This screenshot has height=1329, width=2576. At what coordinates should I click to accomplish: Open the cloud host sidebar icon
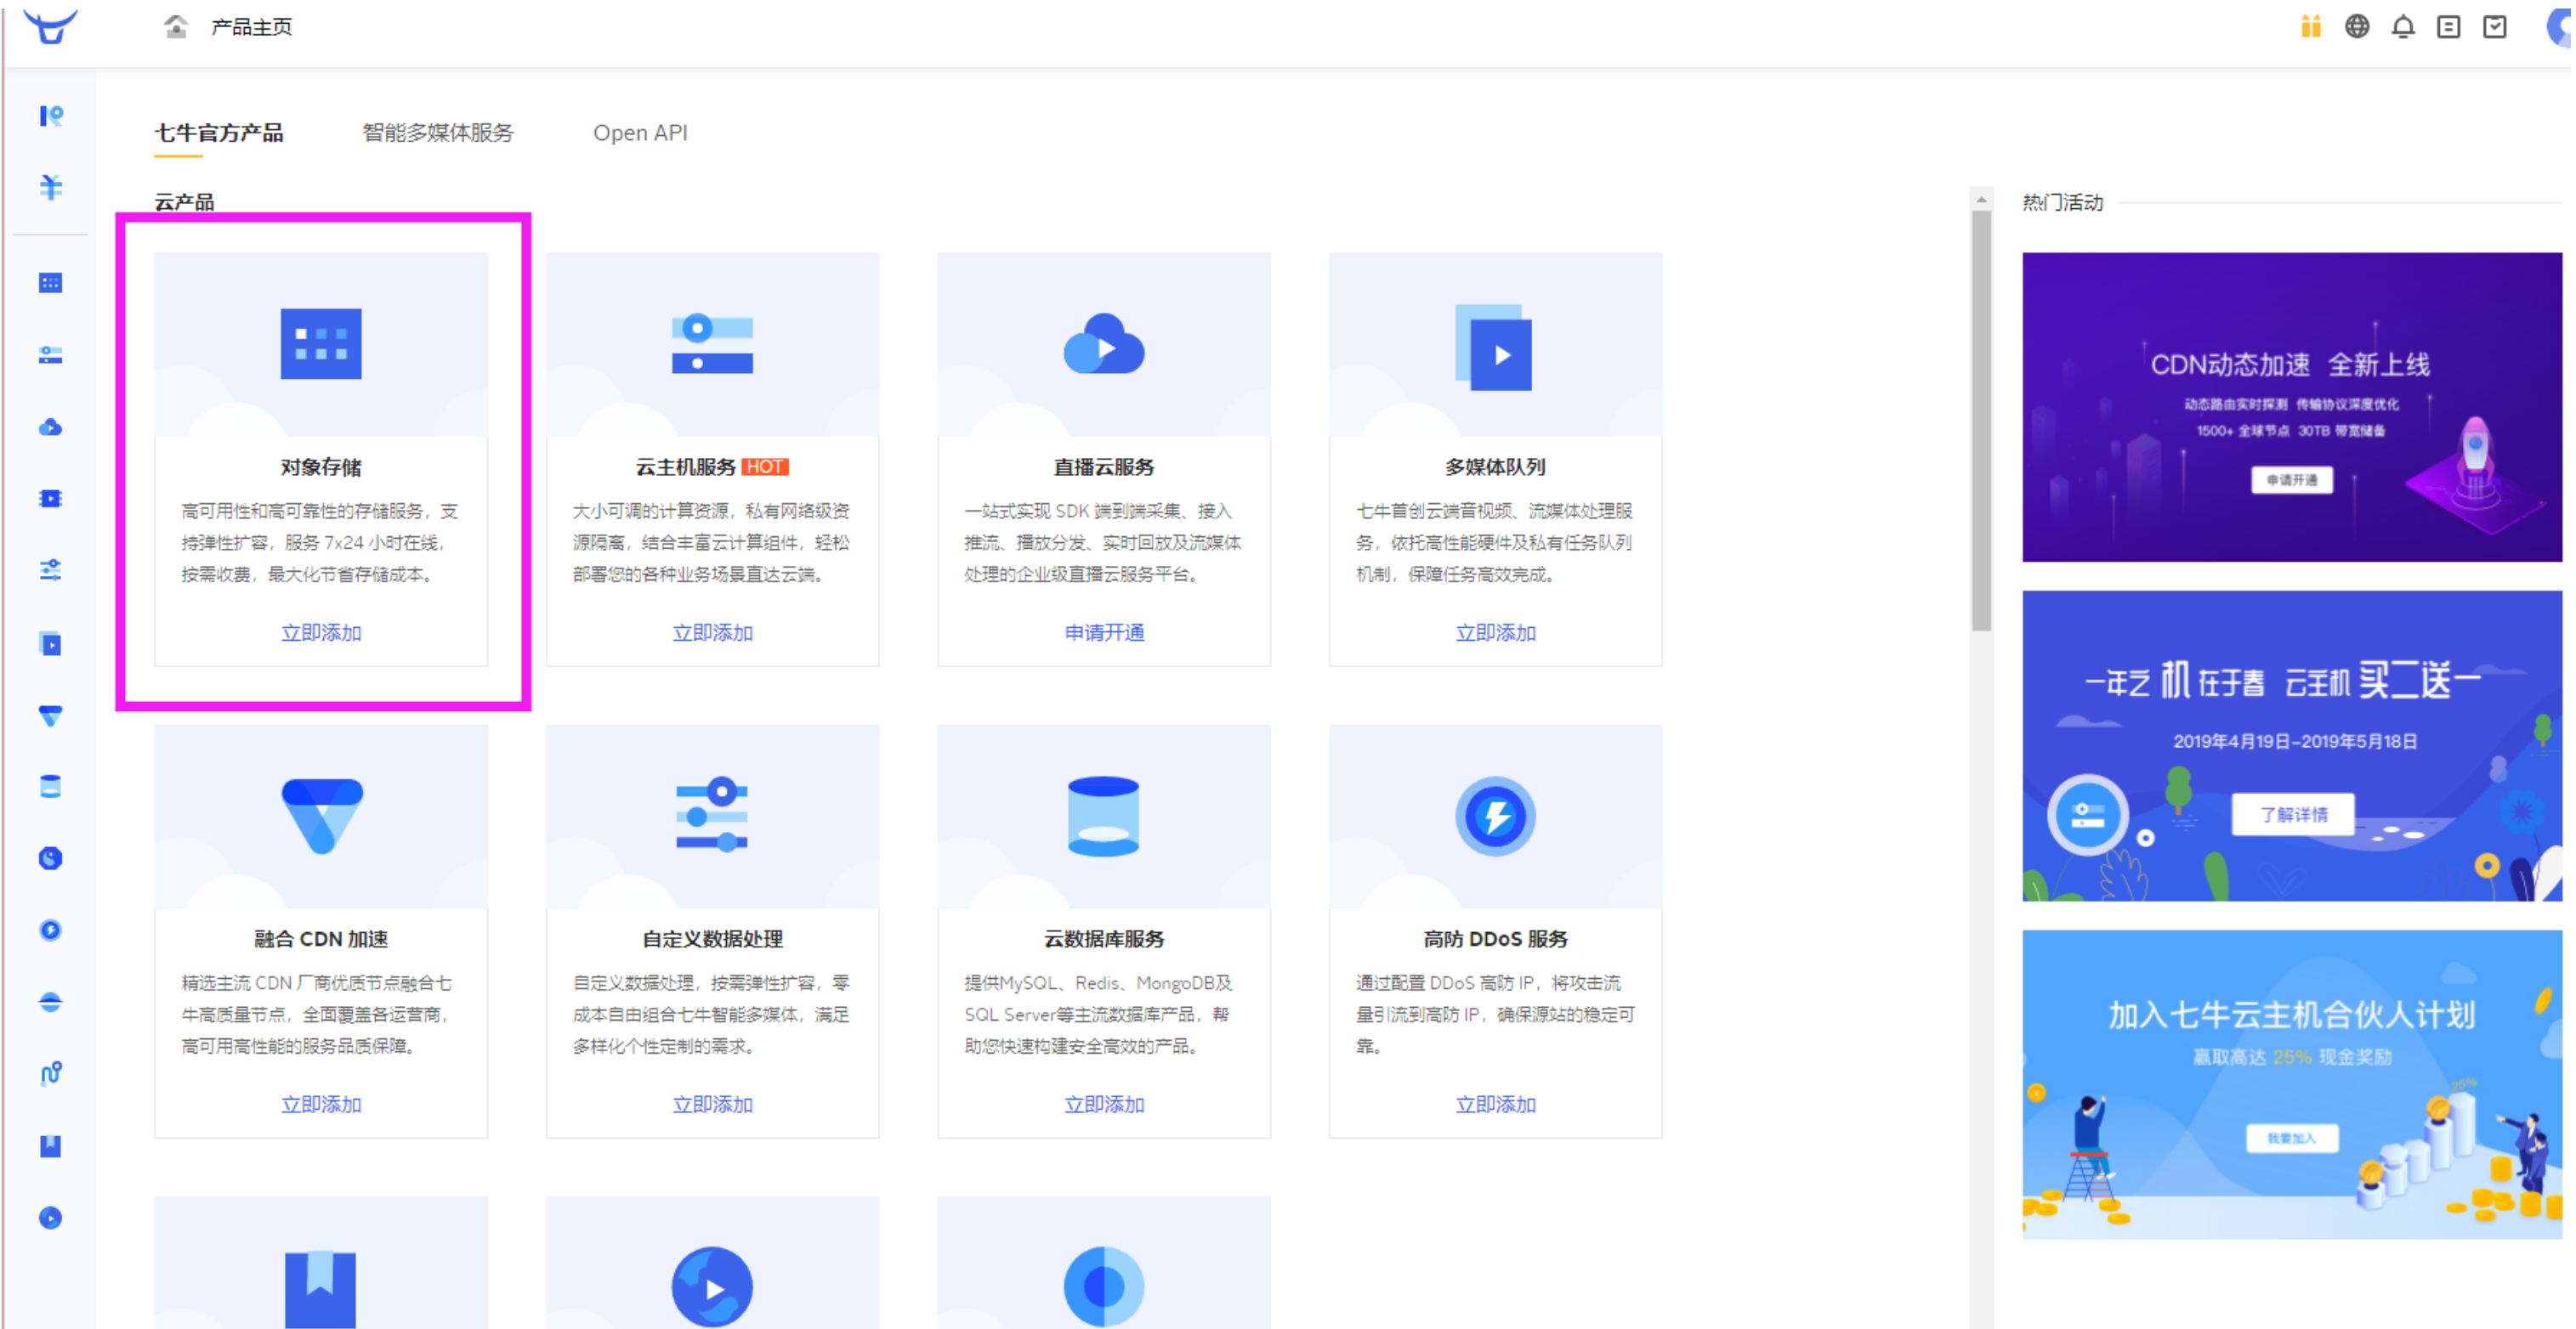[x=50, y=354]
